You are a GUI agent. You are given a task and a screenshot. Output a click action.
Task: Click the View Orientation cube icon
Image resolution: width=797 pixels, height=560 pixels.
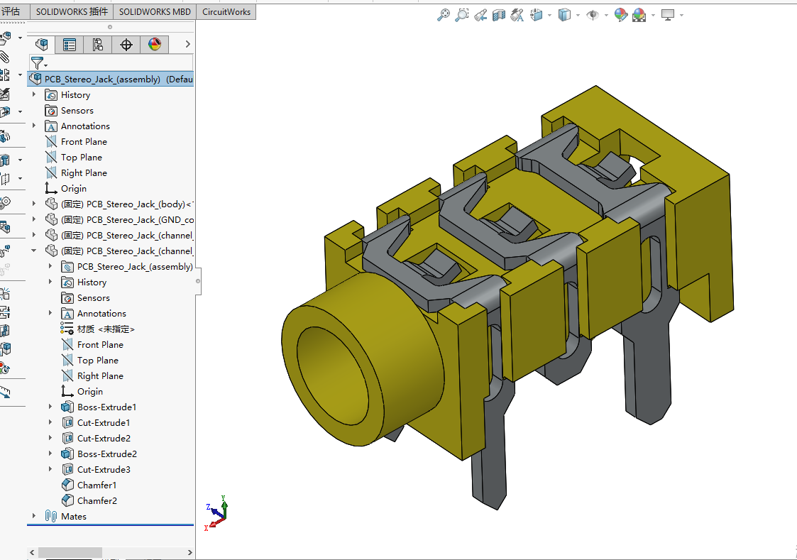click(537, 15)
